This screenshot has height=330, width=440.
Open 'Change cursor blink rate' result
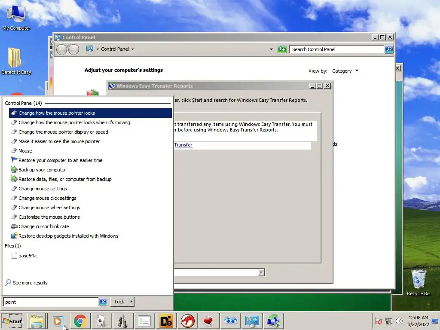click(x=90, y=226)
